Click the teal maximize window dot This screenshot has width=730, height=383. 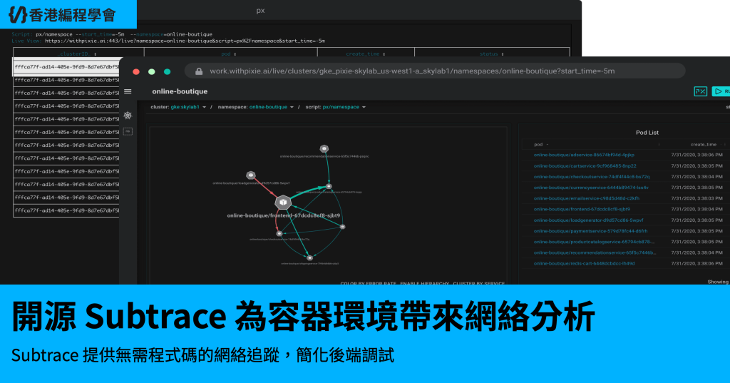[167, 72]
